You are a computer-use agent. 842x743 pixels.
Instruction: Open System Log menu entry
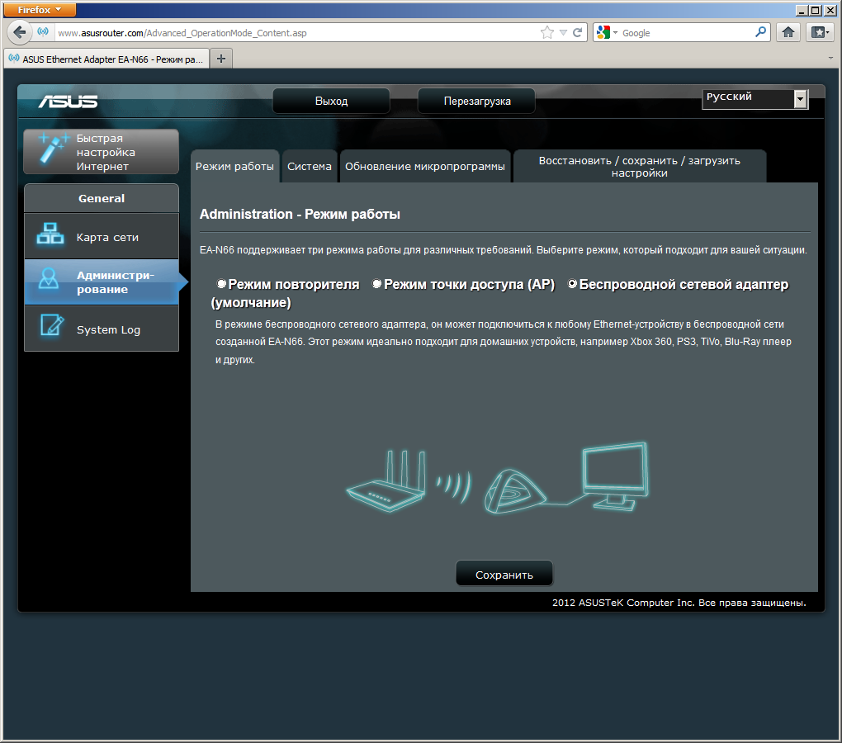click(x=102, y=329)
